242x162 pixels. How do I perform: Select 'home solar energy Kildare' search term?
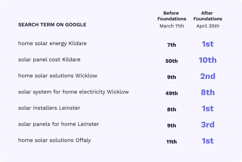coord(52,44)
